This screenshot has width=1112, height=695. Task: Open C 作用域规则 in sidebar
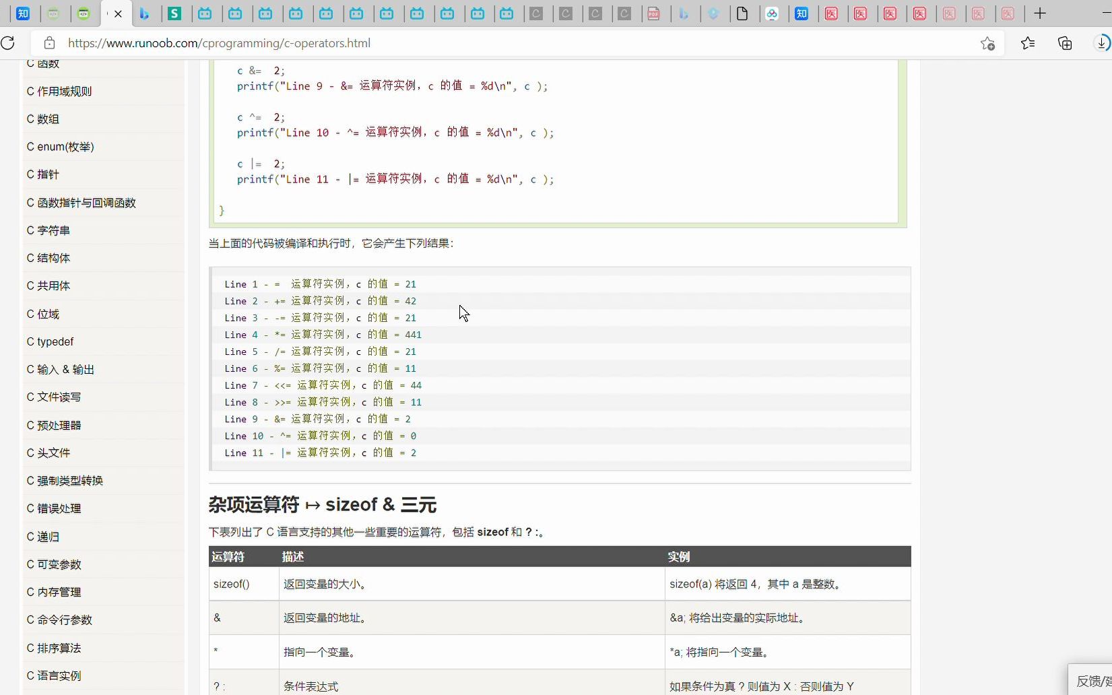(x=59, y=92)
